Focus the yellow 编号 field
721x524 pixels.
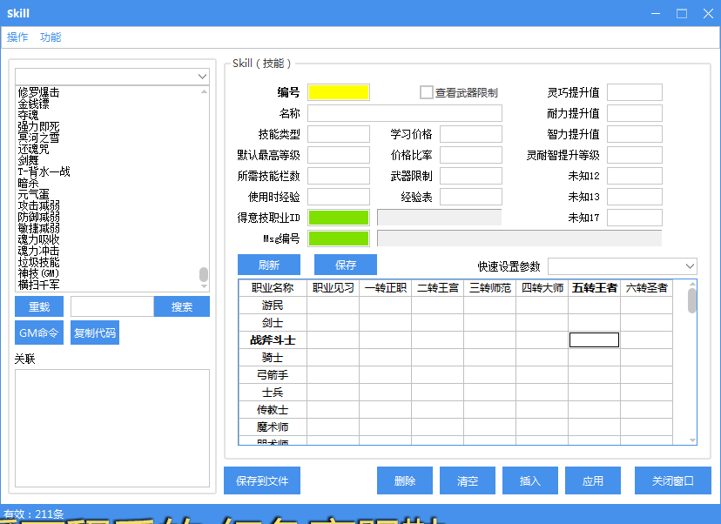(339, 92)
